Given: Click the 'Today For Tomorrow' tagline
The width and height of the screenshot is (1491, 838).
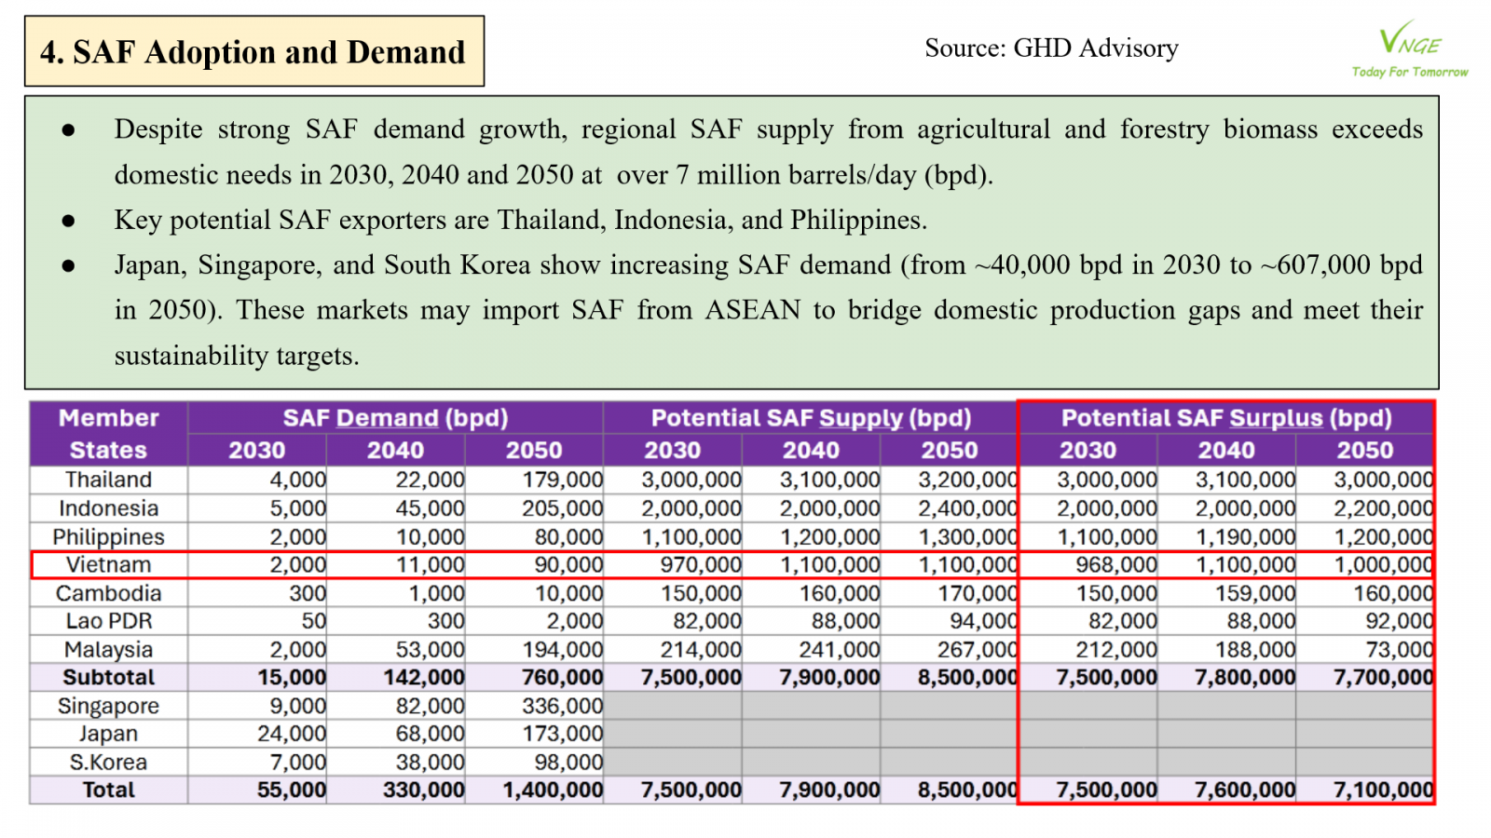Looking at the screenshot, I should pyautogui.click(x=1409, y=72).
